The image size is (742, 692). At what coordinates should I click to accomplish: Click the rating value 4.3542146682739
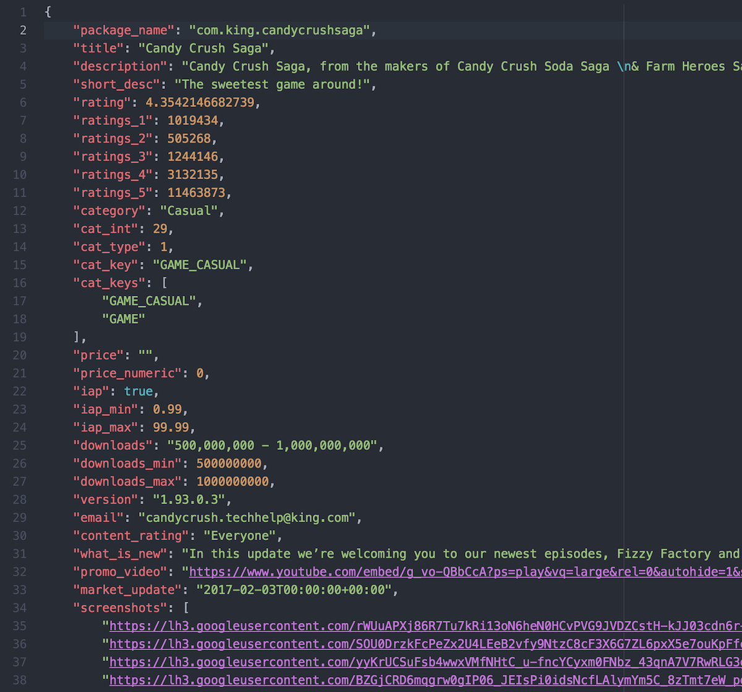pyautogui.click(x=199, y=103)
